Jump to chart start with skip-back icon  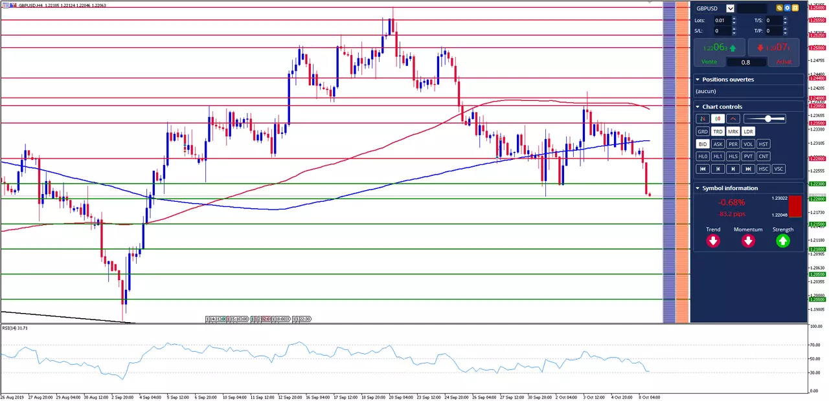703,169
